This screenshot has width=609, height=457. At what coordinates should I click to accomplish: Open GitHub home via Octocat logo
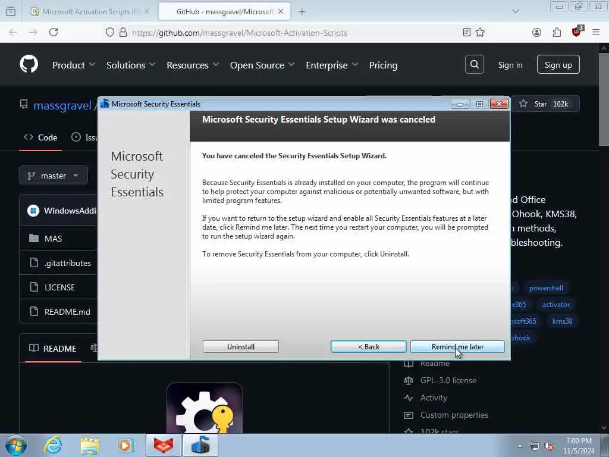tap(29, 64)
